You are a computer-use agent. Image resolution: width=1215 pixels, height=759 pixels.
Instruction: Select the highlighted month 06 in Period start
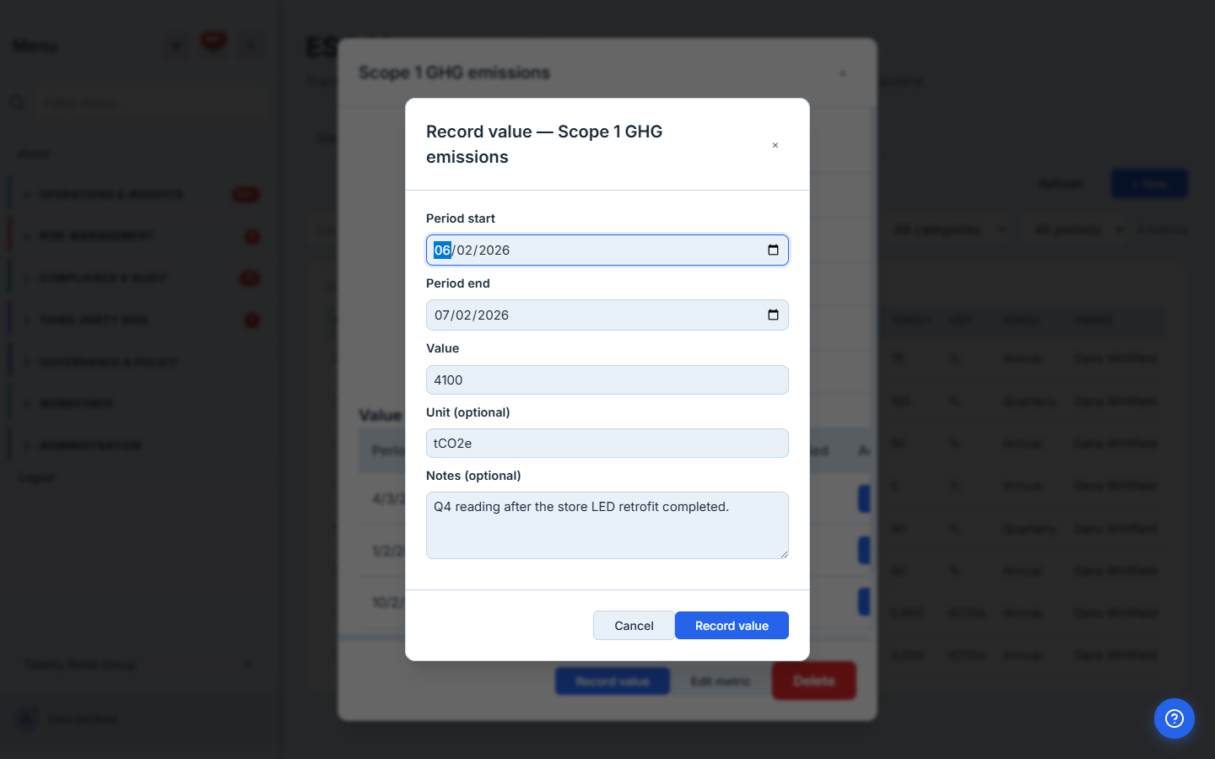coord(442,250)
